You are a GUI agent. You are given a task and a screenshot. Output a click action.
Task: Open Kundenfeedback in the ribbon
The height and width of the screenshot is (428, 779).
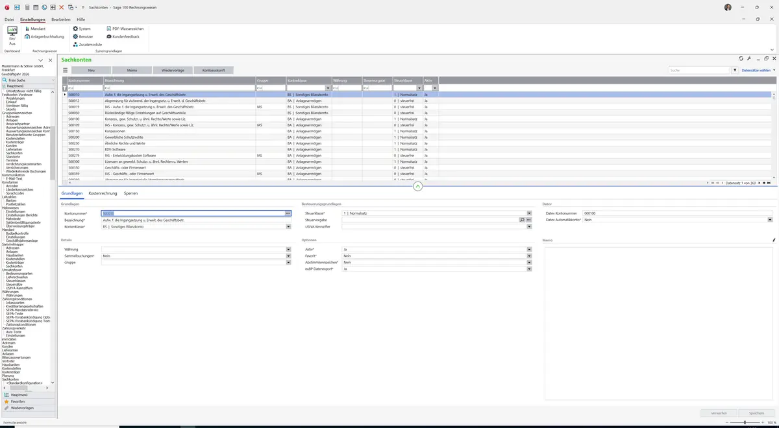click(x=123, y=37)
